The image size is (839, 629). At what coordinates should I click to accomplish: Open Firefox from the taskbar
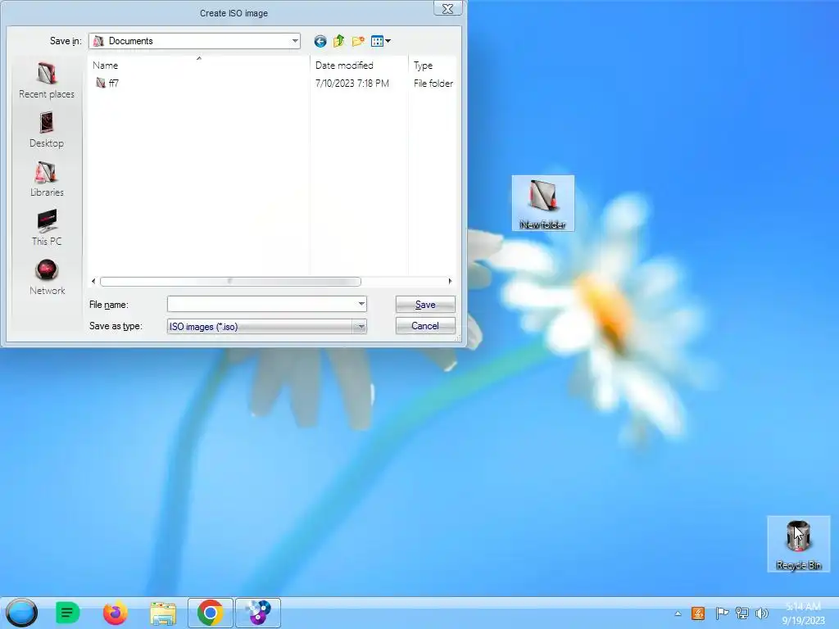pyautogui.click(x=116, y=613)
